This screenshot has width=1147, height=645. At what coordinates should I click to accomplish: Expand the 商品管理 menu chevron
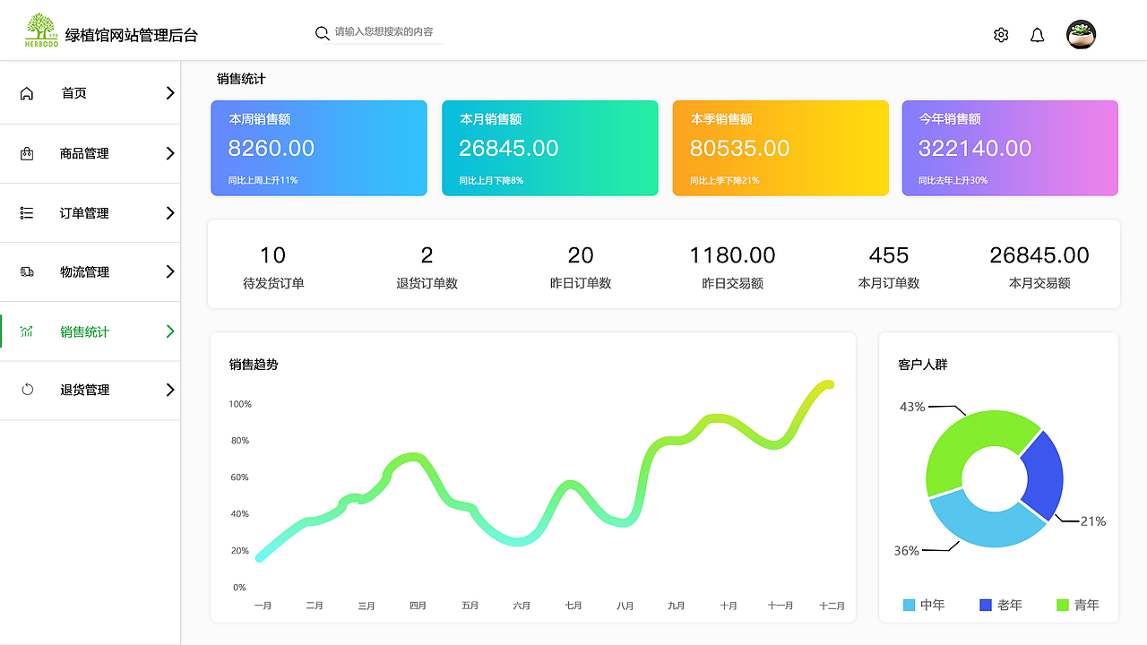[x=170, y=152]
